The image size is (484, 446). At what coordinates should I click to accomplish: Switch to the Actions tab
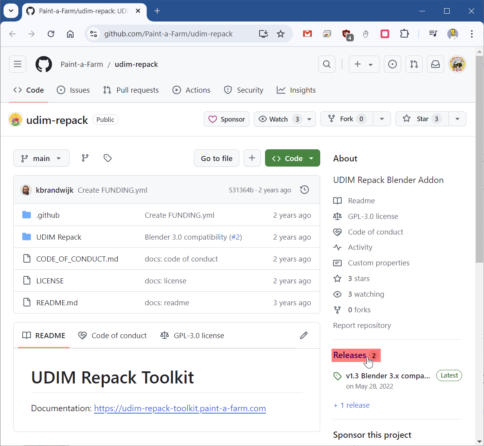(x=192, y=90)
